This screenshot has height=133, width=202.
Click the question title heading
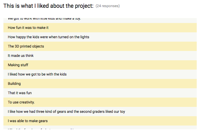pyautogui.click(x=48, y=6)
